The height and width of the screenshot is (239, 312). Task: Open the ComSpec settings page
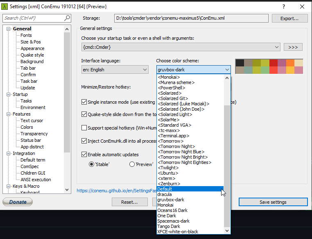pos(29,167)
